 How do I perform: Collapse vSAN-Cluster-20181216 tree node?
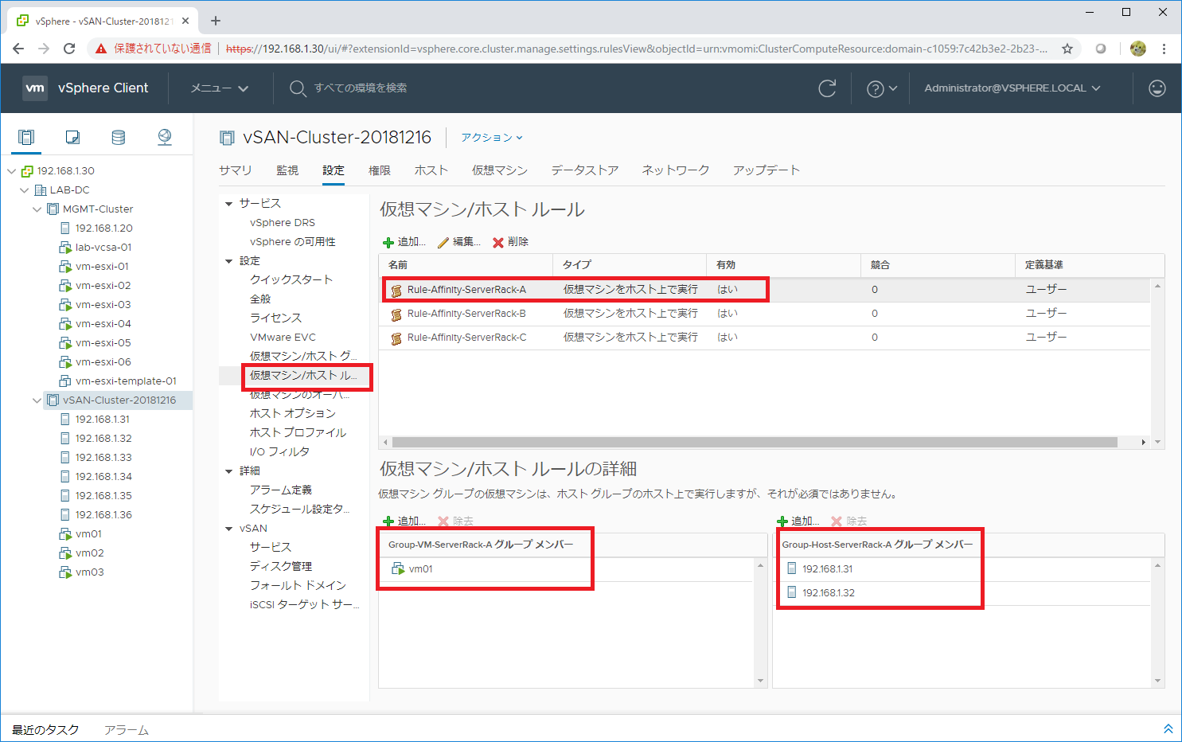pyautogui.click(x=37, y=400)
